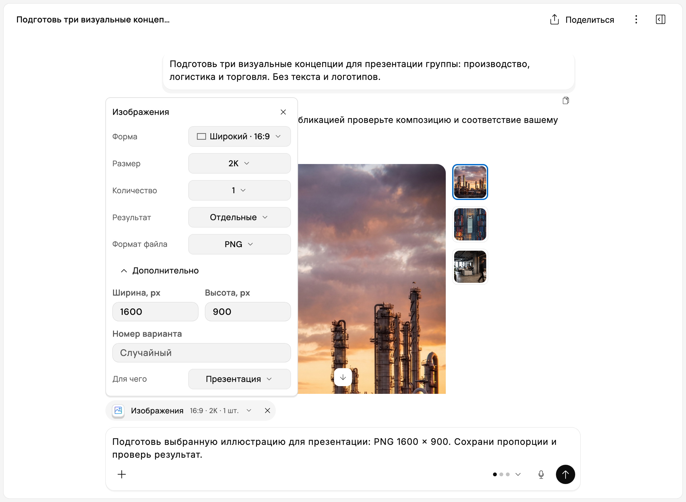Close the Изображения settings panel
Screen dimensions: 686x502
coord(283,112)
